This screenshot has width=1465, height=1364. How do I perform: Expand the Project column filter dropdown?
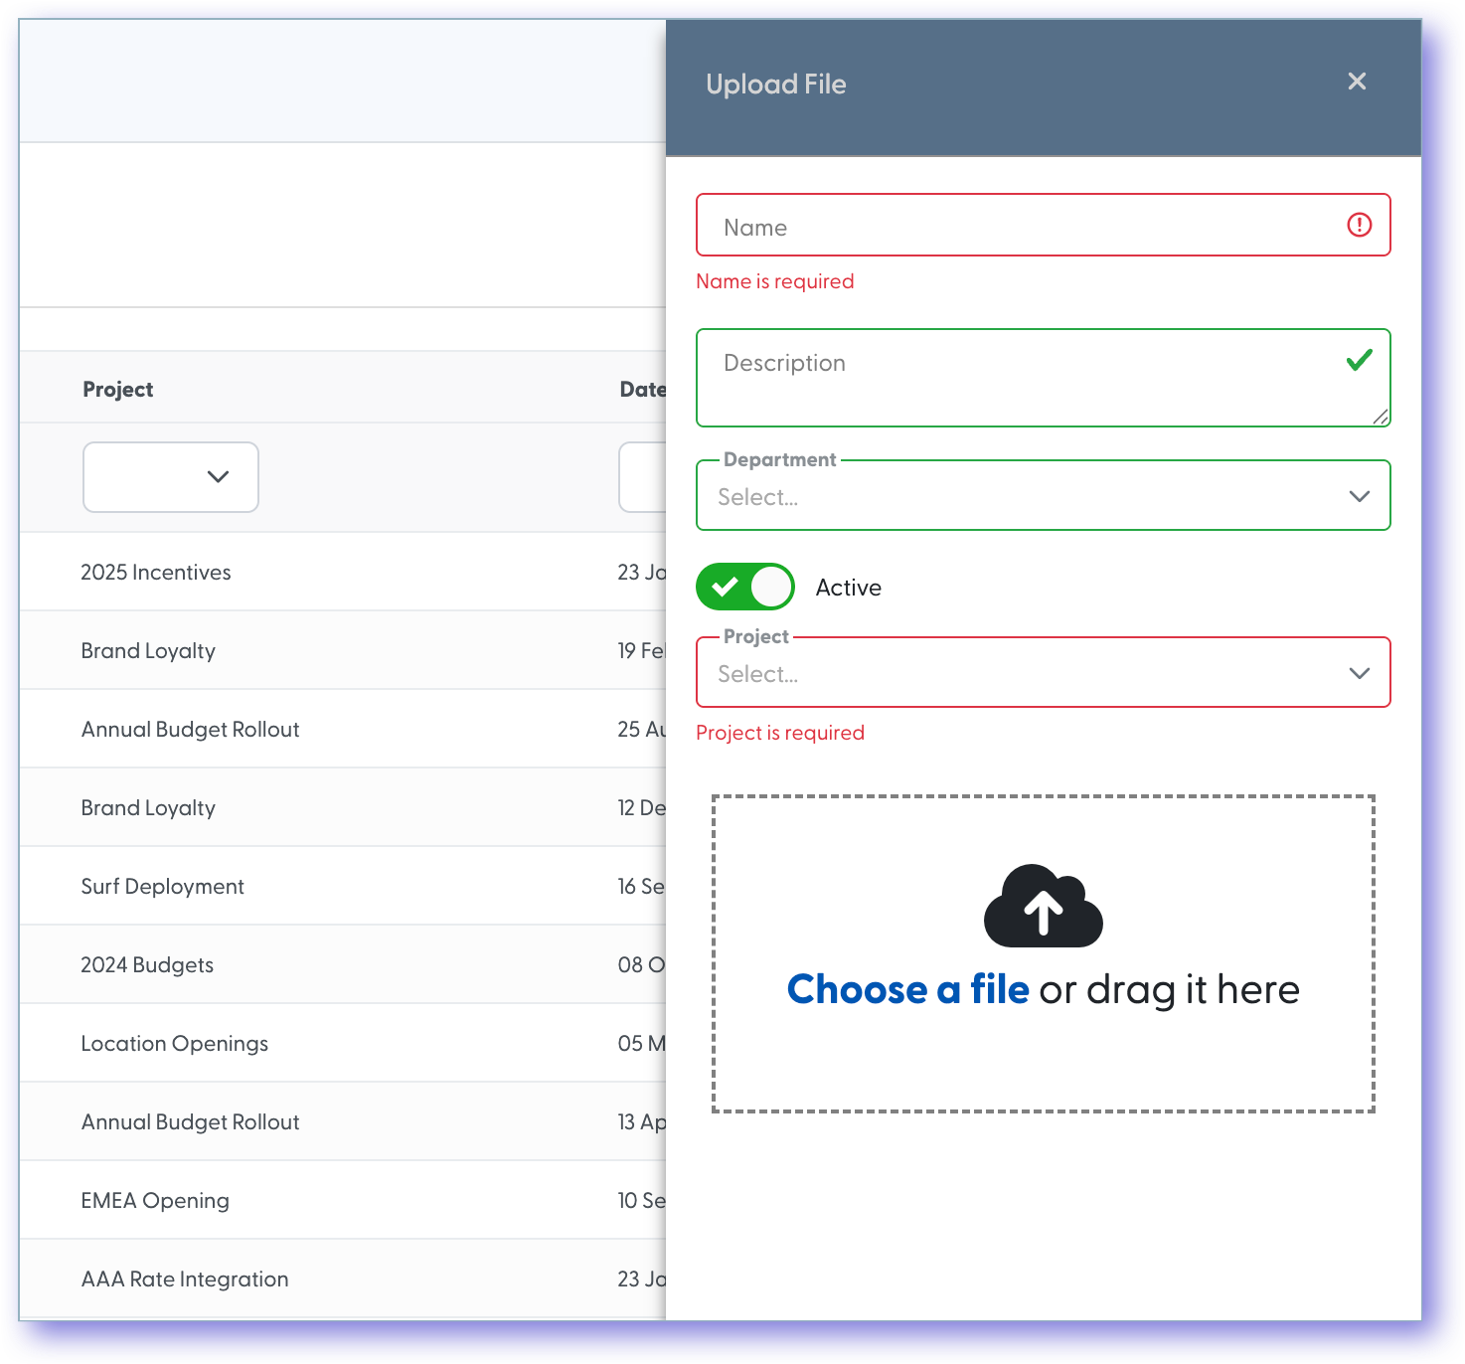pyautogui.click(x=171, y=477)
